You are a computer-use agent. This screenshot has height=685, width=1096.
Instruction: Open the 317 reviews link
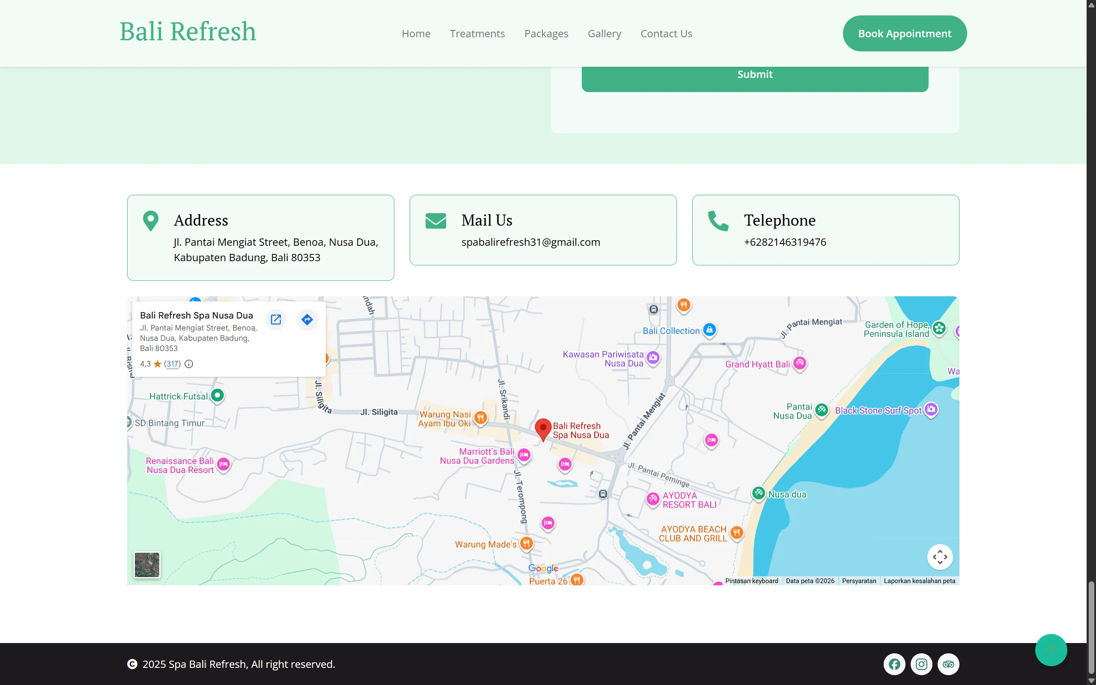tap(172, 364)
